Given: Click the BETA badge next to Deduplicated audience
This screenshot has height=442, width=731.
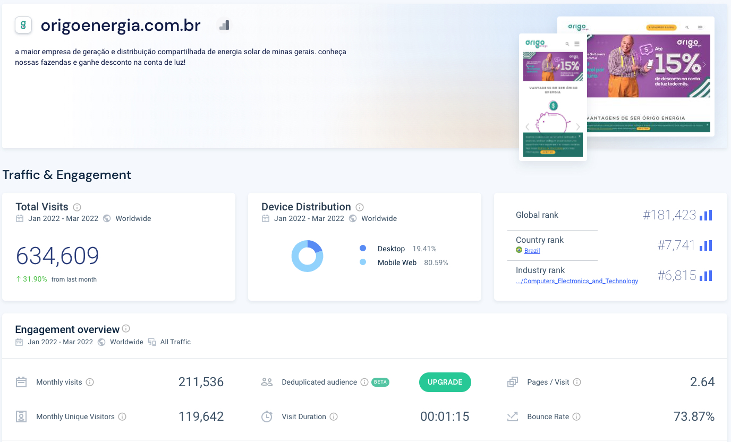Looking at the screenshot, I should (380, 382).
